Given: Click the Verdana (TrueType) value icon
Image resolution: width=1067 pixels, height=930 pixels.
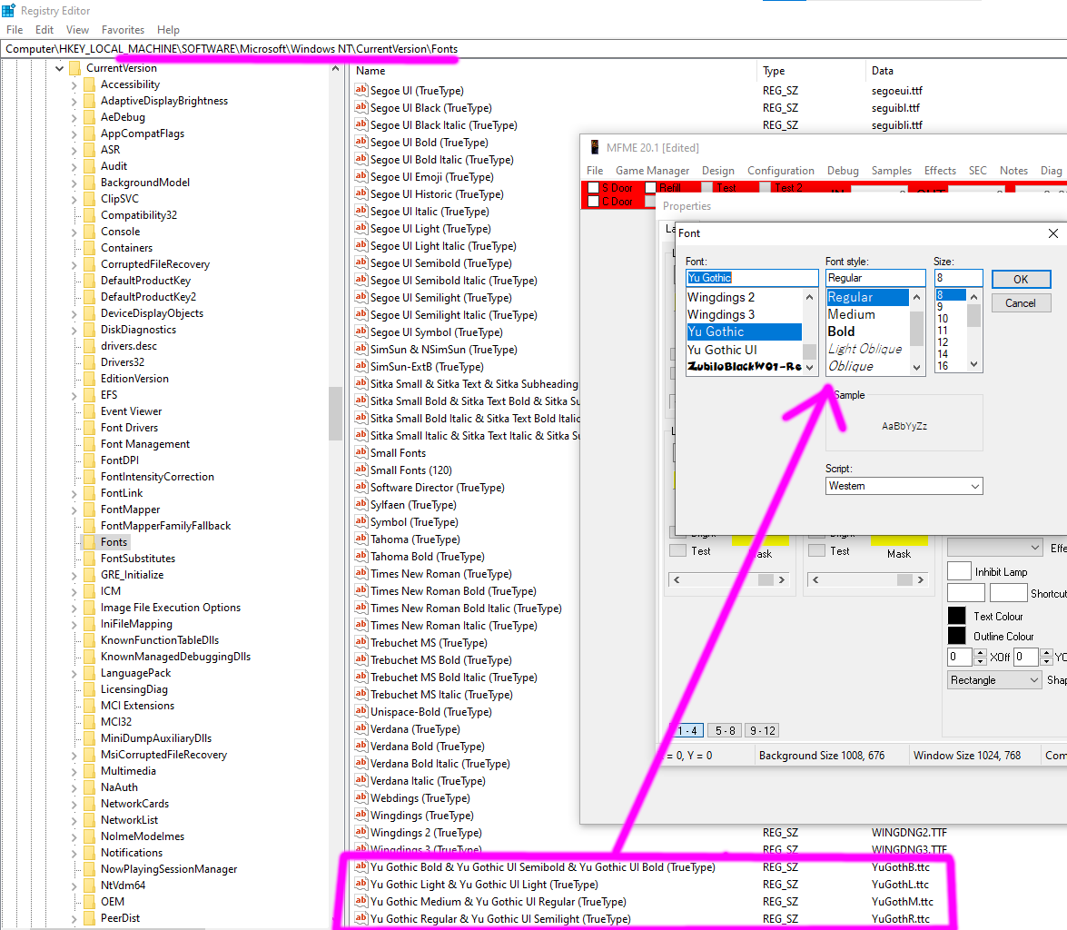Looking at the screenshot, I should tap(361, 728).
